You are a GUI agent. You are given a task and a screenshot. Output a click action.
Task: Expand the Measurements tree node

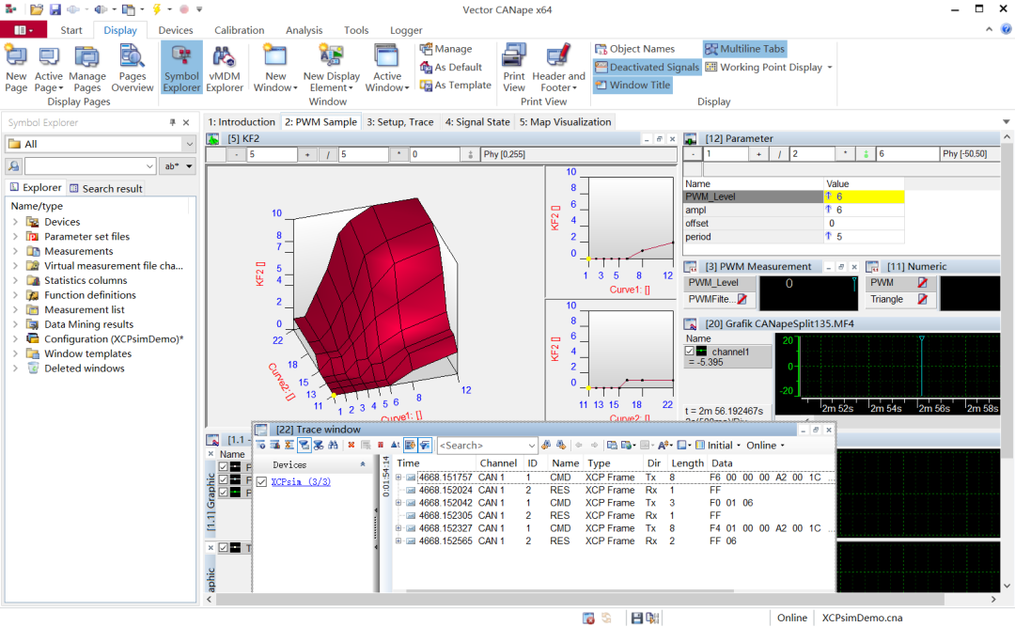point(16,251)
